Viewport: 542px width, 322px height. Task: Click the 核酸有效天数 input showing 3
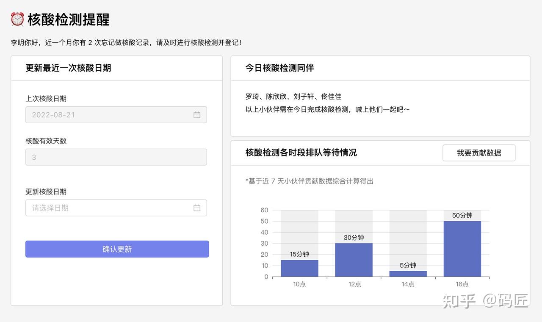[x=116, y=157]
